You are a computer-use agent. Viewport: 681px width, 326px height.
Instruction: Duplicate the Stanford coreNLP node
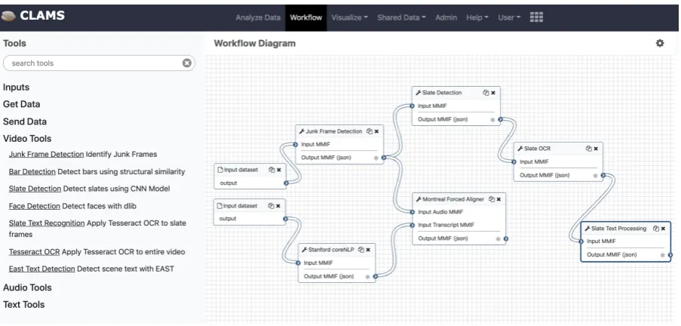[x=361, y=250]
